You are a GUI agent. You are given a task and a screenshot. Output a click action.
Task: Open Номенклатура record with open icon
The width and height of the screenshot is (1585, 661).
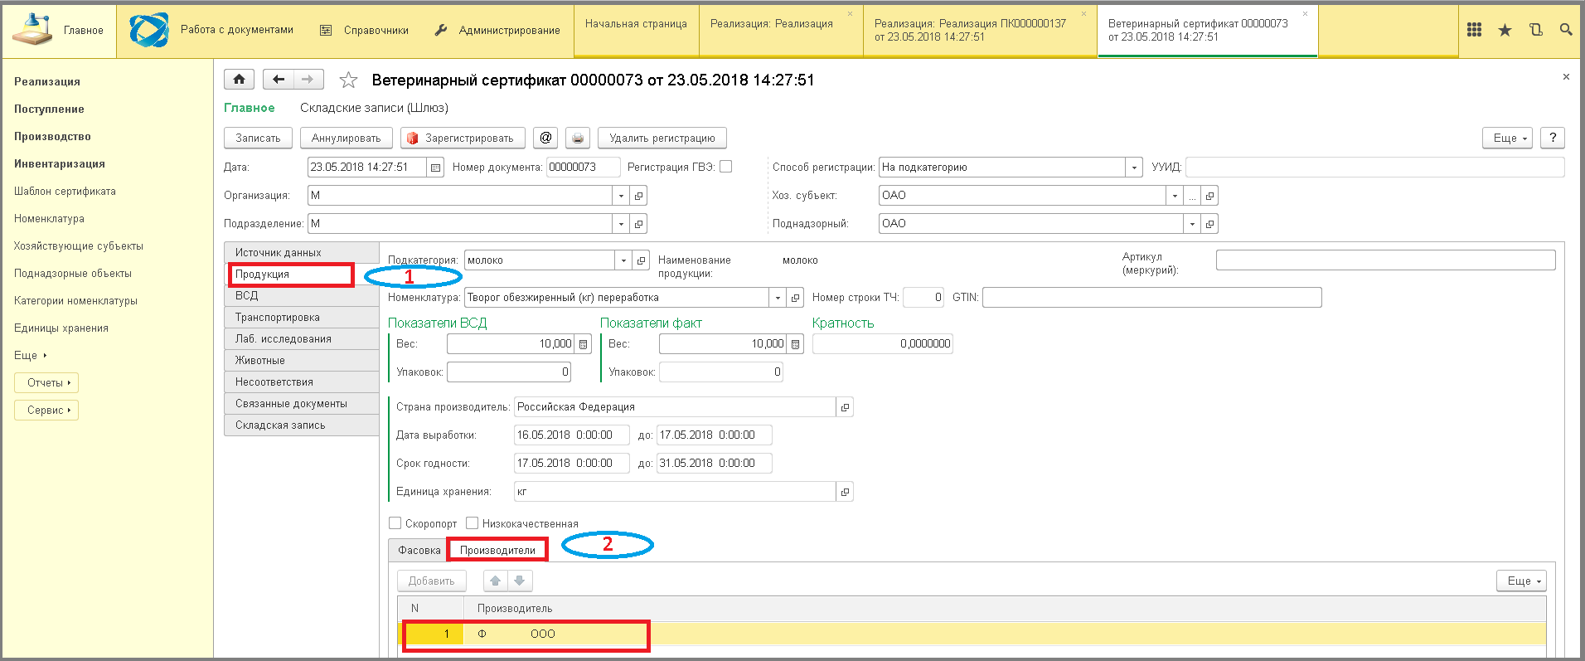pos(796,298)
